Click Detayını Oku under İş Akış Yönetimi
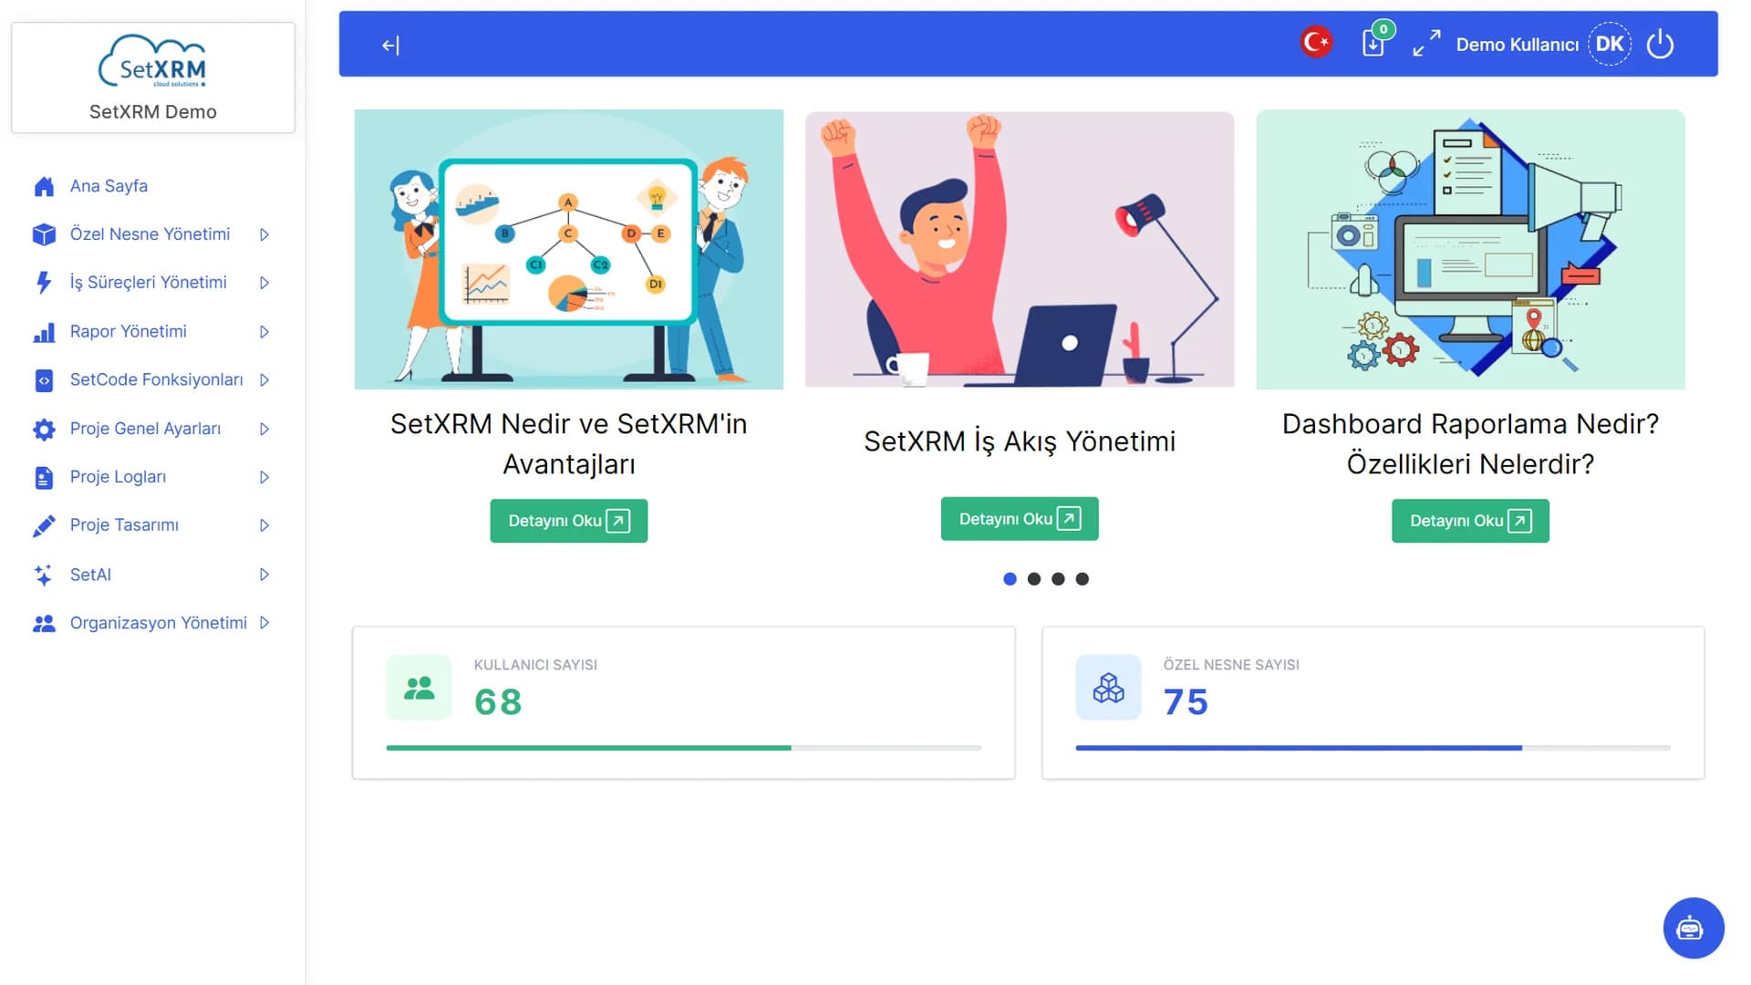The width and height of the screenshot is (1751, 985). [x=1020, y=519]
